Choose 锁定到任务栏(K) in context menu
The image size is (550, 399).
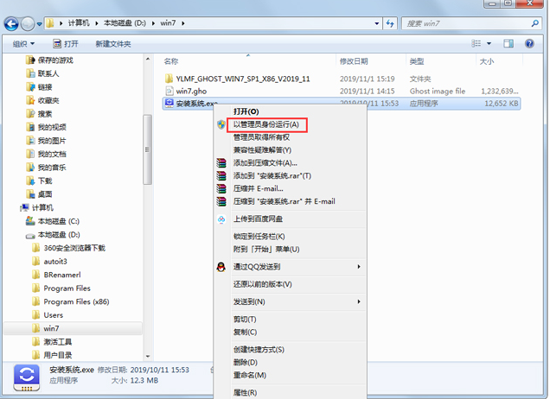click(259, 237)
